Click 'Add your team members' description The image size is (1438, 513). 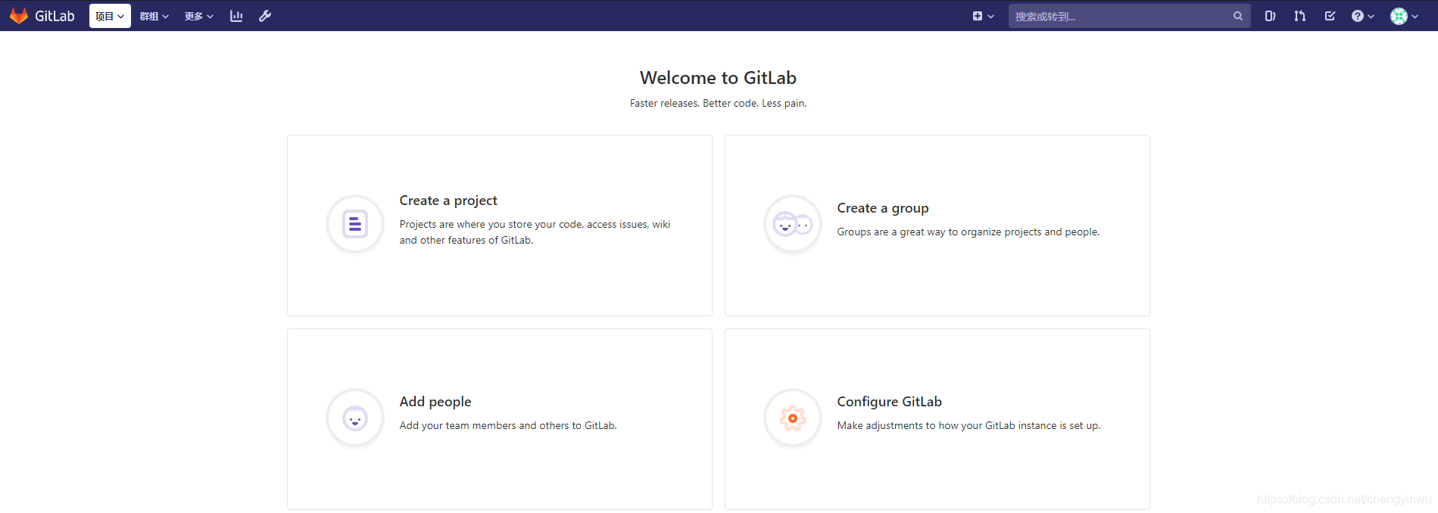[508, 426]
